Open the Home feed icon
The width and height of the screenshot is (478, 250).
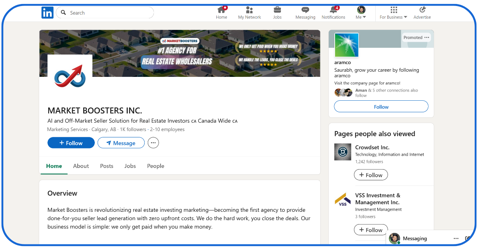pyautogui.click(x=221, y=10)
